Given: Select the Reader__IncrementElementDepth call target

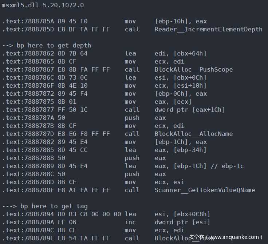Looking at the screenshot, I should click(208, 29).
